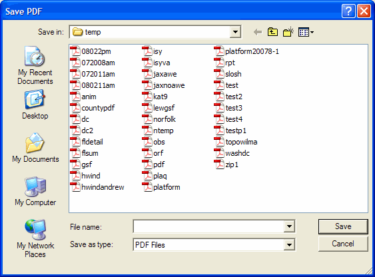Create a new folder with toolbar icon
Viewport: 375px width, 277px height.
pyautogui.click(x=288, y=32)
